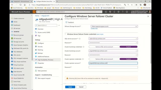
Task: Click Create new storage account link
Action: click(94, 28)
